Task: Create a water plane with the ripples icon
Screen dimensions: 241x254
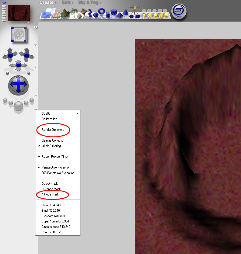Action: click(46, 15)
